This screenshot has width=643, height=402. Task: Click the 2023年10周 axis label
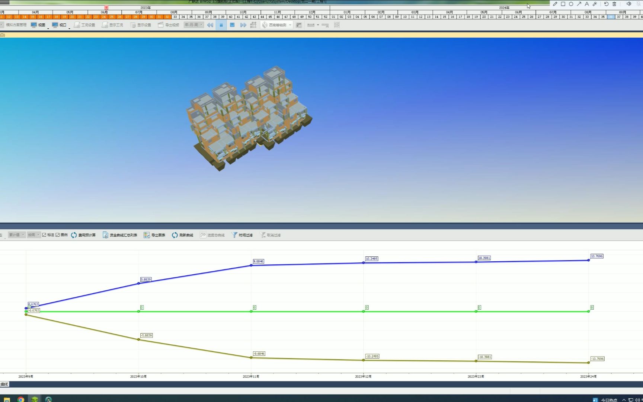pyautogui.click(x=138, y=377)
